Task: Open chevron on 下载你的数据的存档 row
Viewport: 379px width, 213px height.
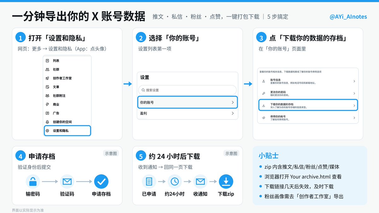Action: [354, 105]
